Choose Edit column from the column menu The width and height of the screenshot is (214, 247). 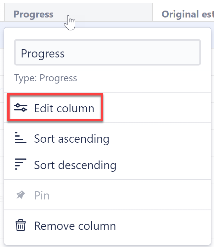pyautogui.click(x=64, y=108)
